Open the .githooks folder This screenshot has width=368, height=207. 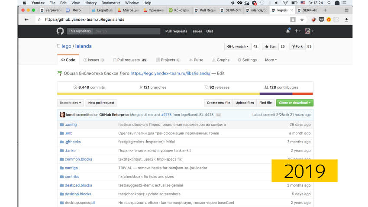click(73, 142)
